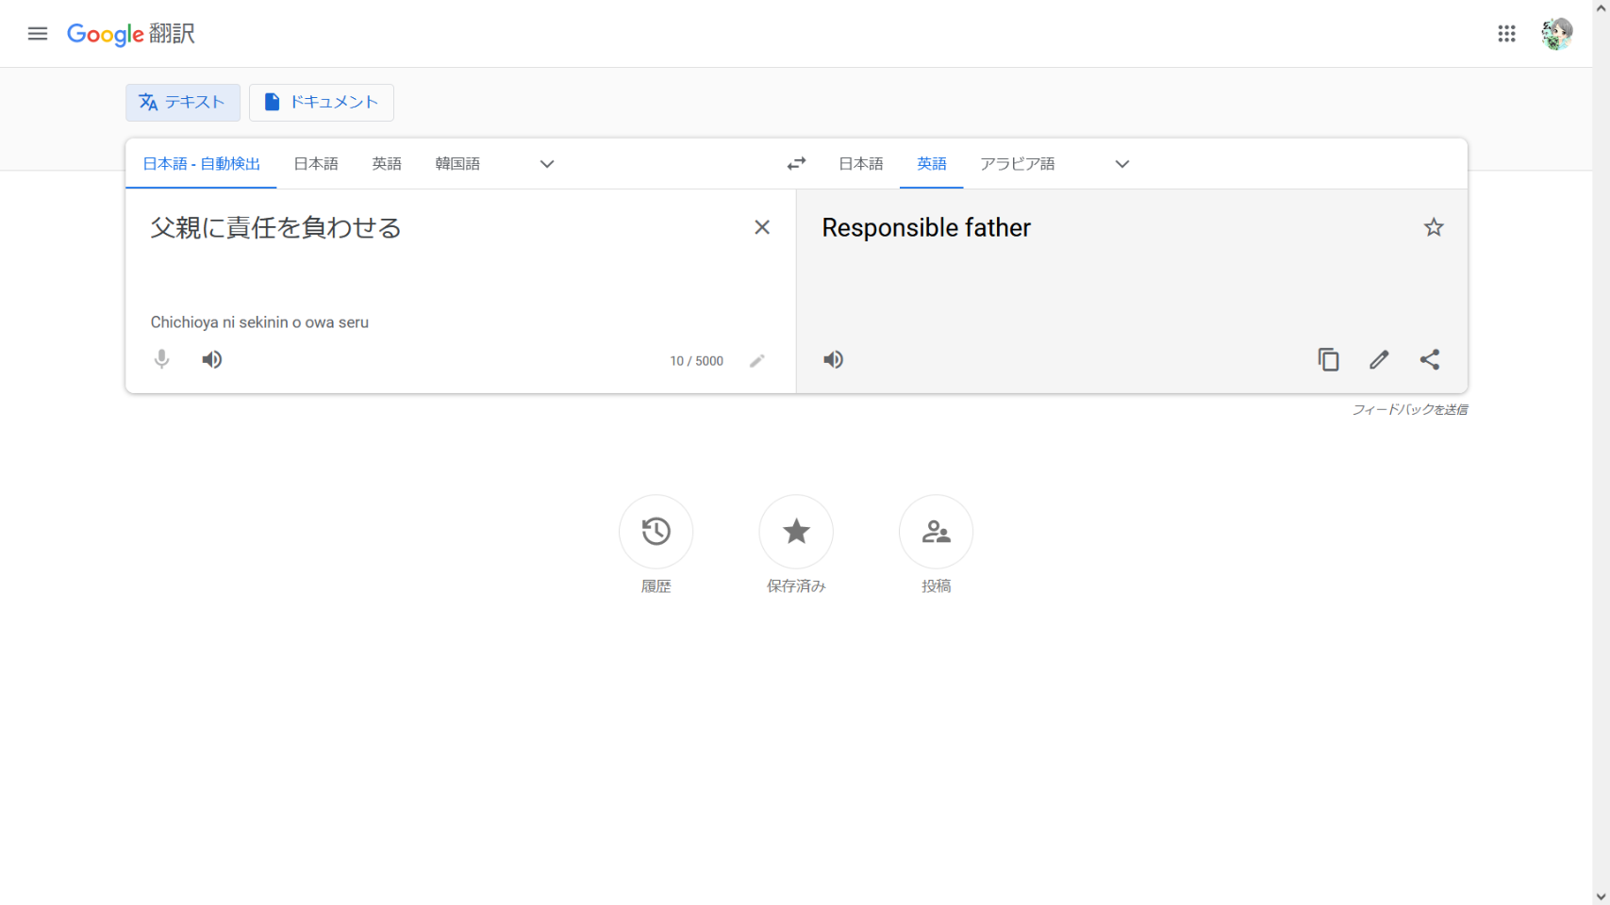The image size is (1610, 905).
Task: Open the main hamburger menu
Action: [x=38, y=34]
